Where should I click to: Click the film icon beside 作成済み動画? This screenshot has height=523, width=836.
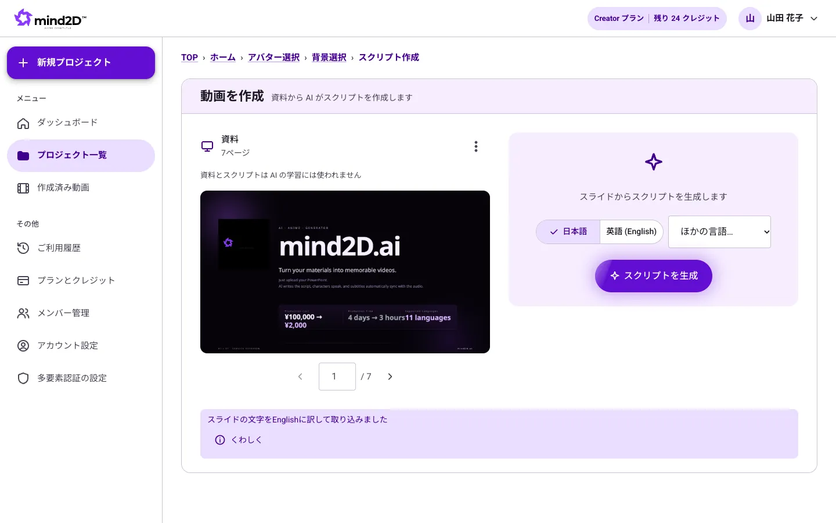coord(23,188)
